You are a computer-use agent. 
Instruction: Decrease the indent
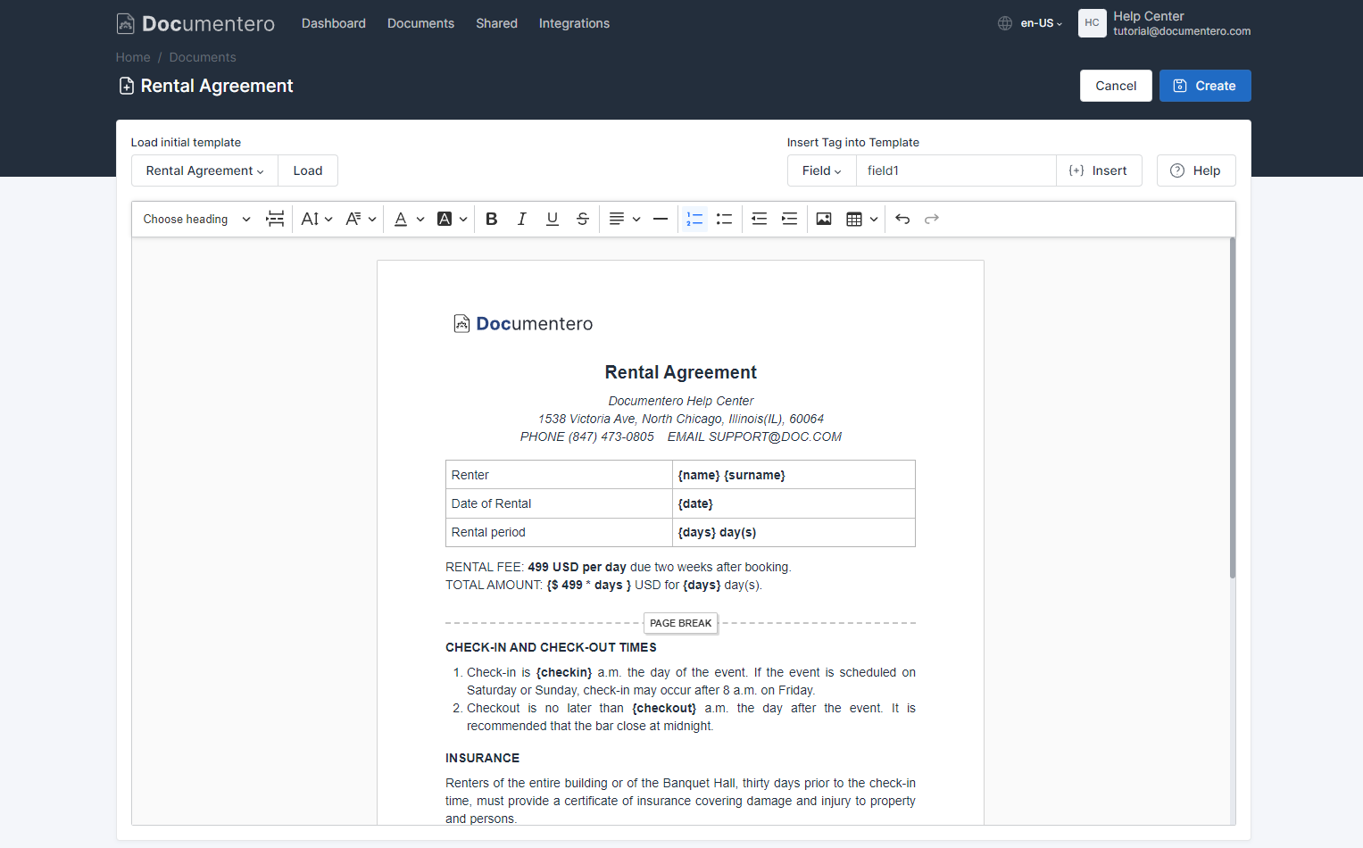(760, 219)
